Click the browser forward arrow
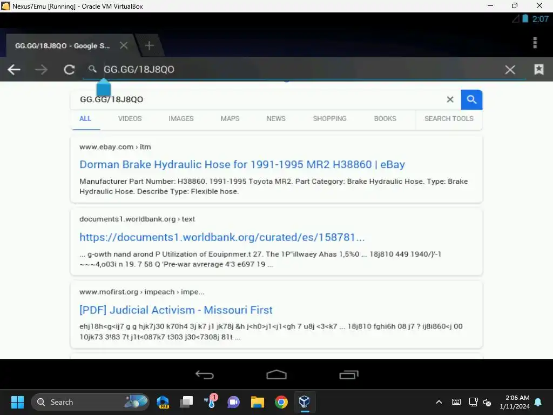The height and width of the screenshot is (415, 553). click(x=41, y=70)
